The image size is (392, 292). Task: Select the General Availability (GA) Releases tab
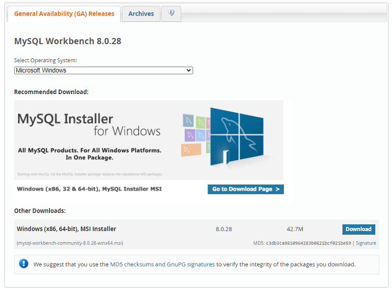(64, 14)
